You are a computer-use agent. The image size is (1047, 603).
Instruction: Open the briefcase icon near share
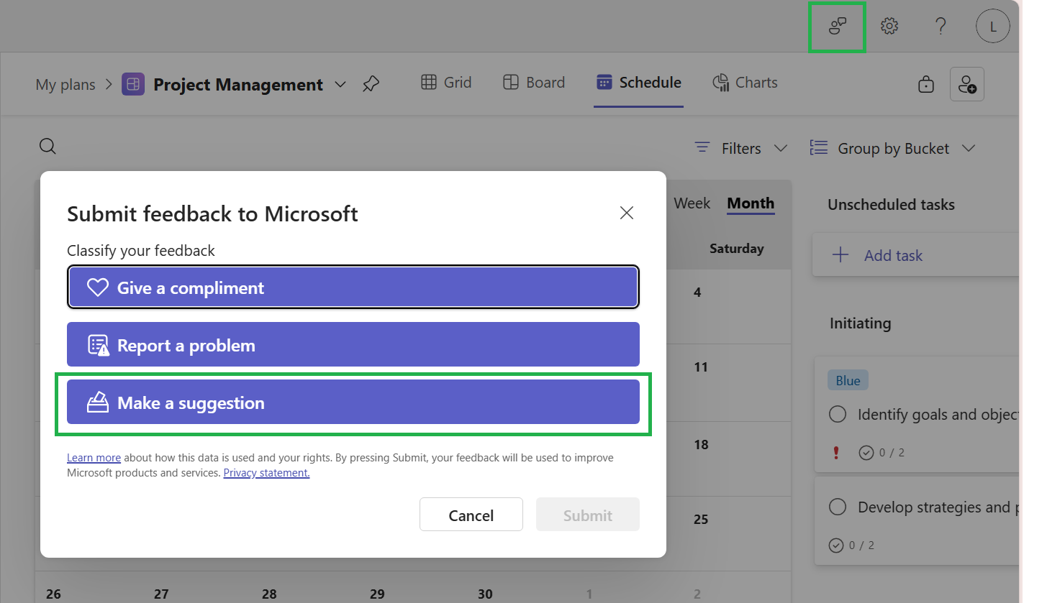926,84
